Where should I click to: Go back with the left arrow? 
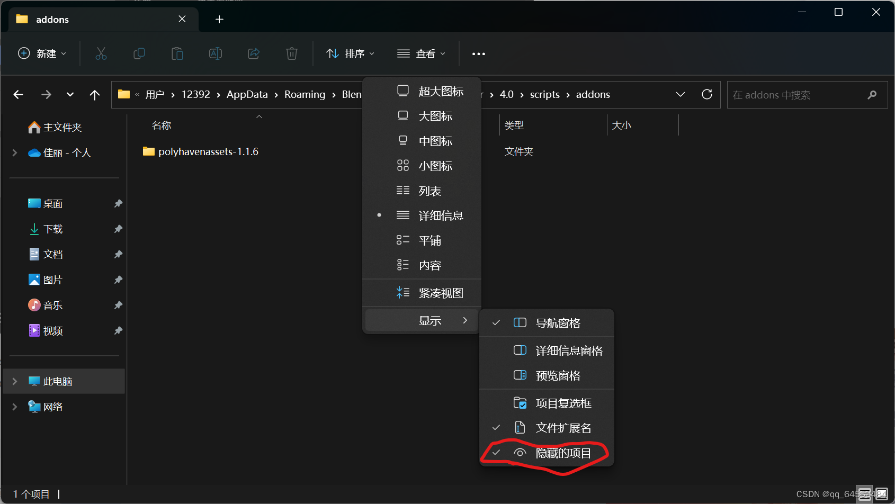[x=19, y=95]
